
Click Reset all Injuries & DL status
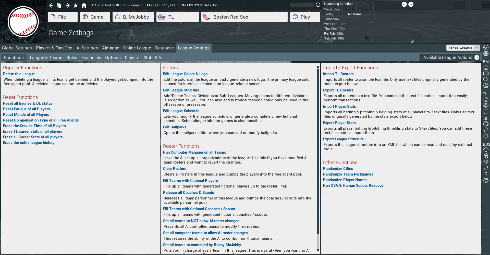28,103
